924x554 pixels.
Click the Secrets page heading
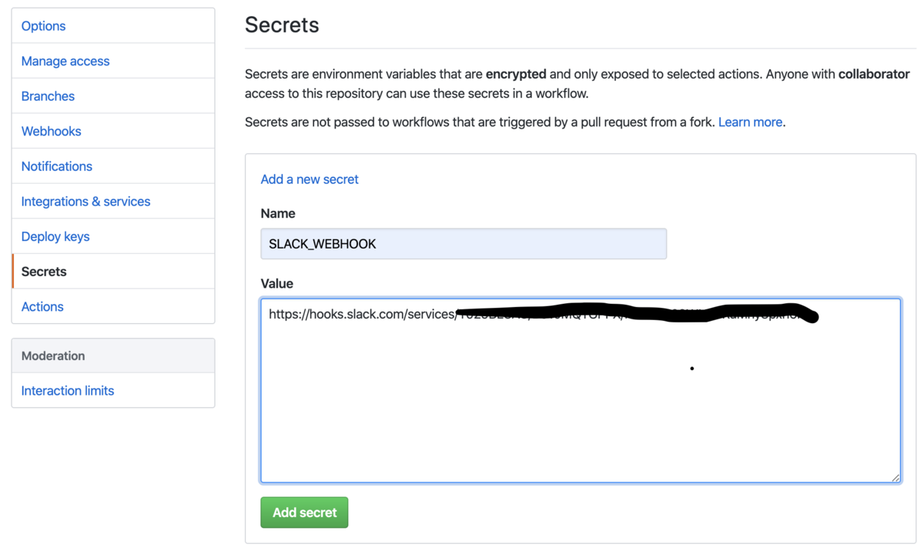click(282, 25)
